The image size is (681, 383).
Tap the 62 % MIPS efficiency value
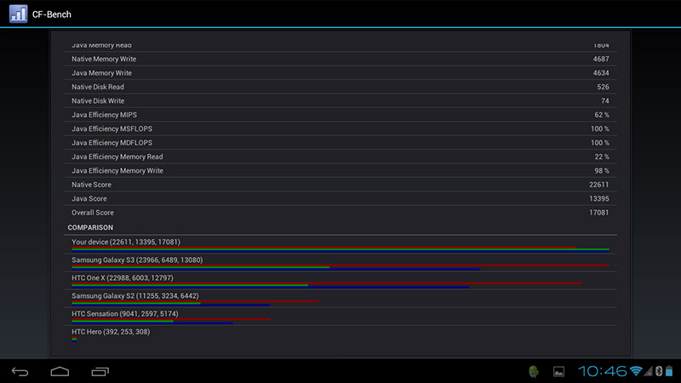[x=602, y=115]
